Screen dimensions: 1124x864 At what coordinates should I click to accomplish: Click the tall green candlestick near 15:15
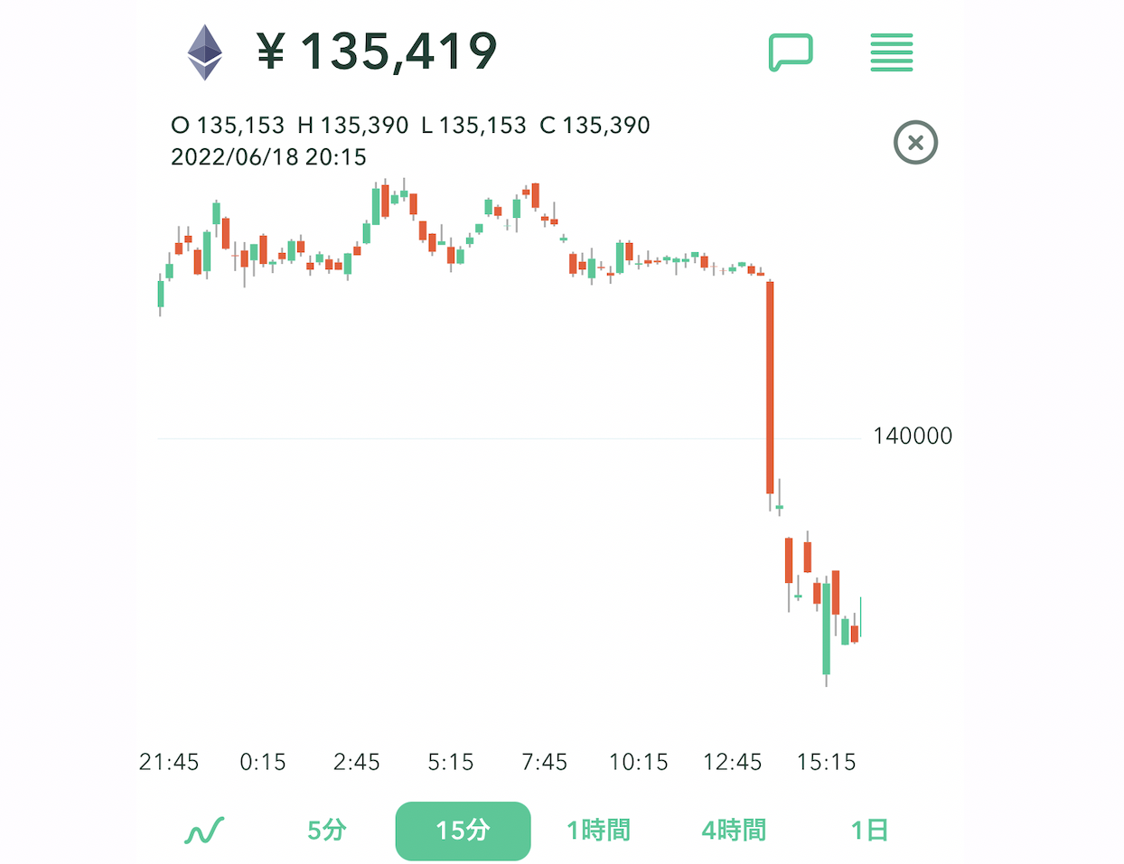(826, 630)
